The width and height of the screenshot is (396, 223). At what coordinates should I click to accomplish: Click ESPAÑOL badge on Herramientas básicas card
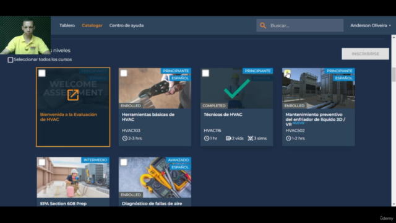(180, 78)
